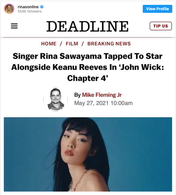Open the BREAKING NEWS breadcrumb
Screen dimensions: 176x195
[109, 44]
